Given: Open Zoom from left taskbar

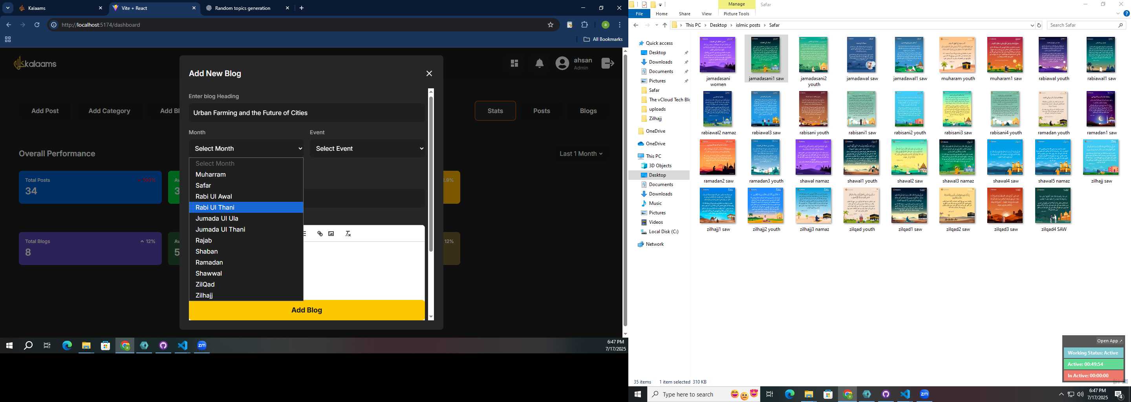Looking at the screenshot, I should 202,346.
